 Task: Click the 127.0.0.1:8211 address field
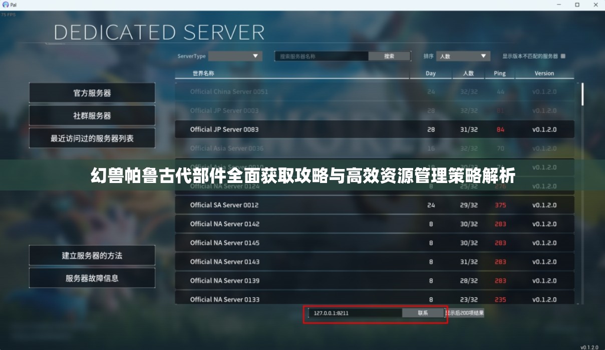[x=355, y=313]
